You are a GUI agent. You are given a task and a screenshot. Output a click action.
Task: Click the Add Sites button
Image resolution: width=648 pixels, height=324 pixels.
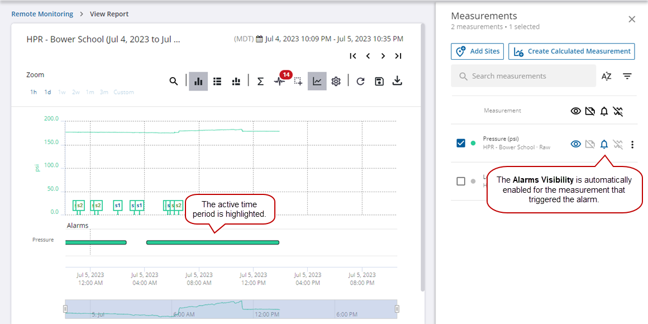[477, 51]
